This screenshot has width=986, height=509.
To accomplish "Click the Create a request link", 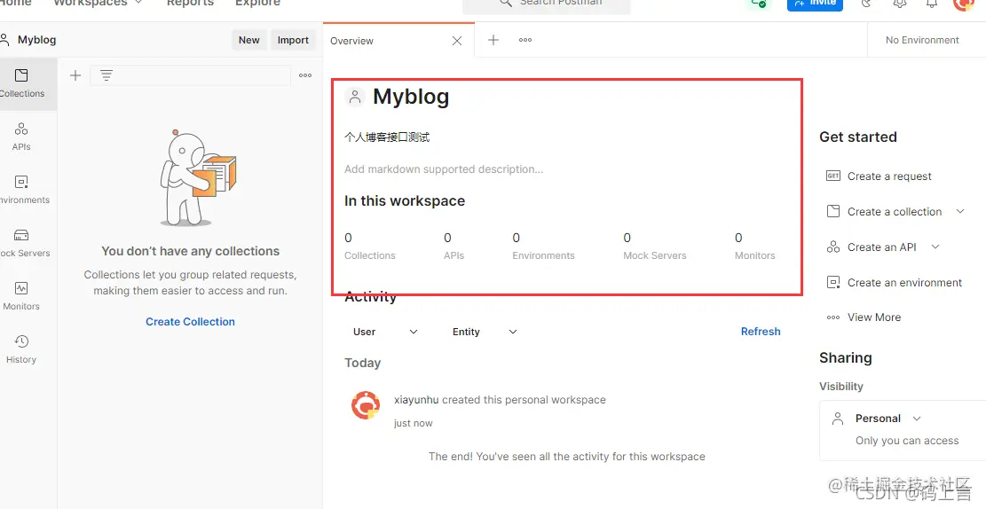I will pos(889,176).
